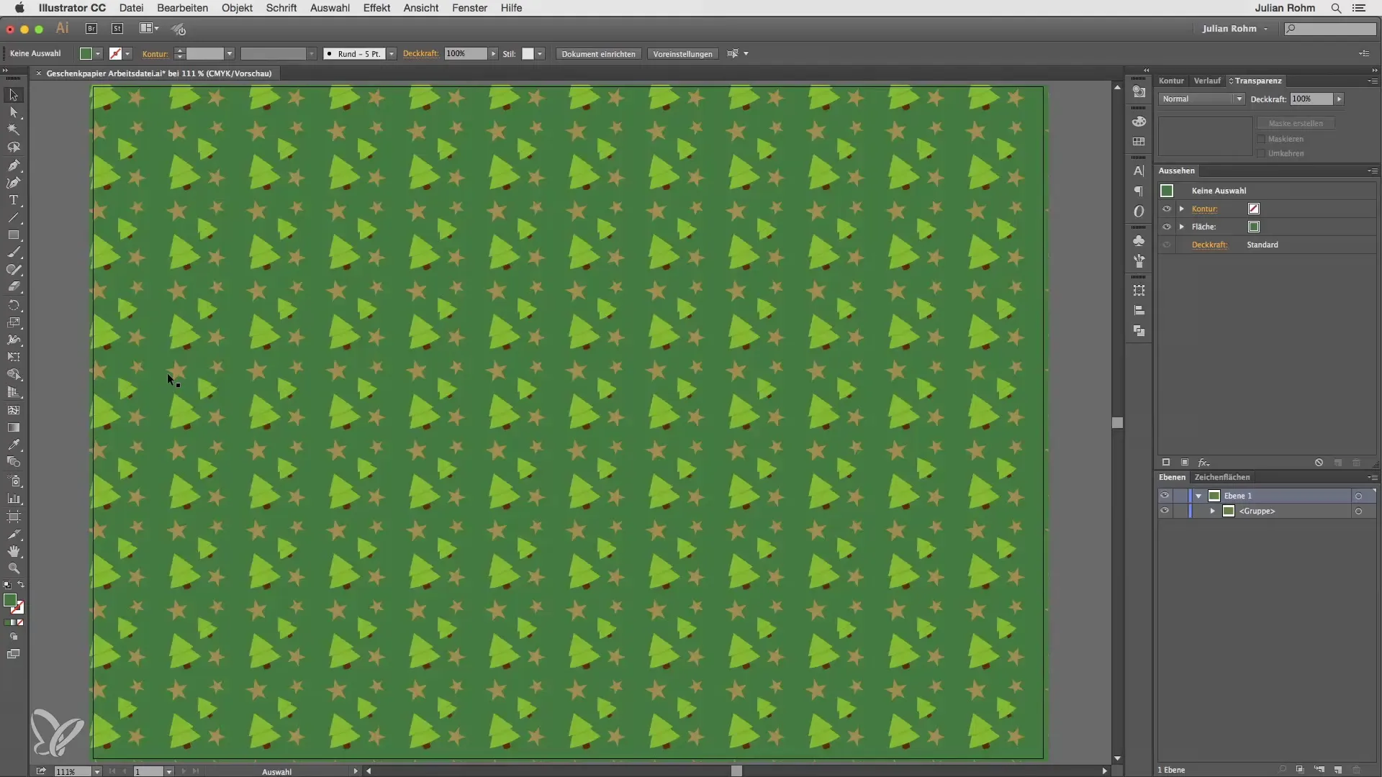Click Kontur swatch in Aussehen panel
Screen dimensions: 1382x777
(1254, 209)
